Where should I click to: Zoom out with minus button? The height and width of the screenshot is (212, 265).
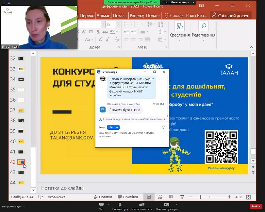[x=190, y=197]
